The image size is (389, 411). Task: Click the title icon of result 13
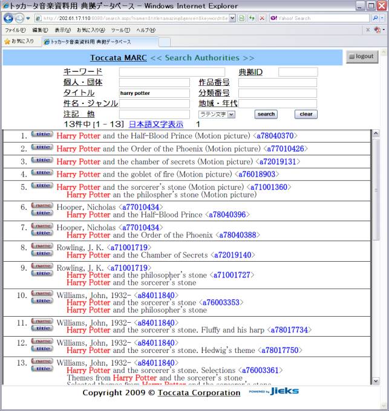(42, 369)
